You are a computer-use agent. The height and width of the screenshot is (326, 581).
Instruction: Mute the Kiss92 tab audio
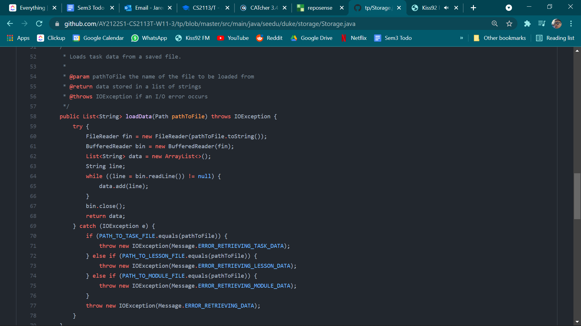[446, 8]
